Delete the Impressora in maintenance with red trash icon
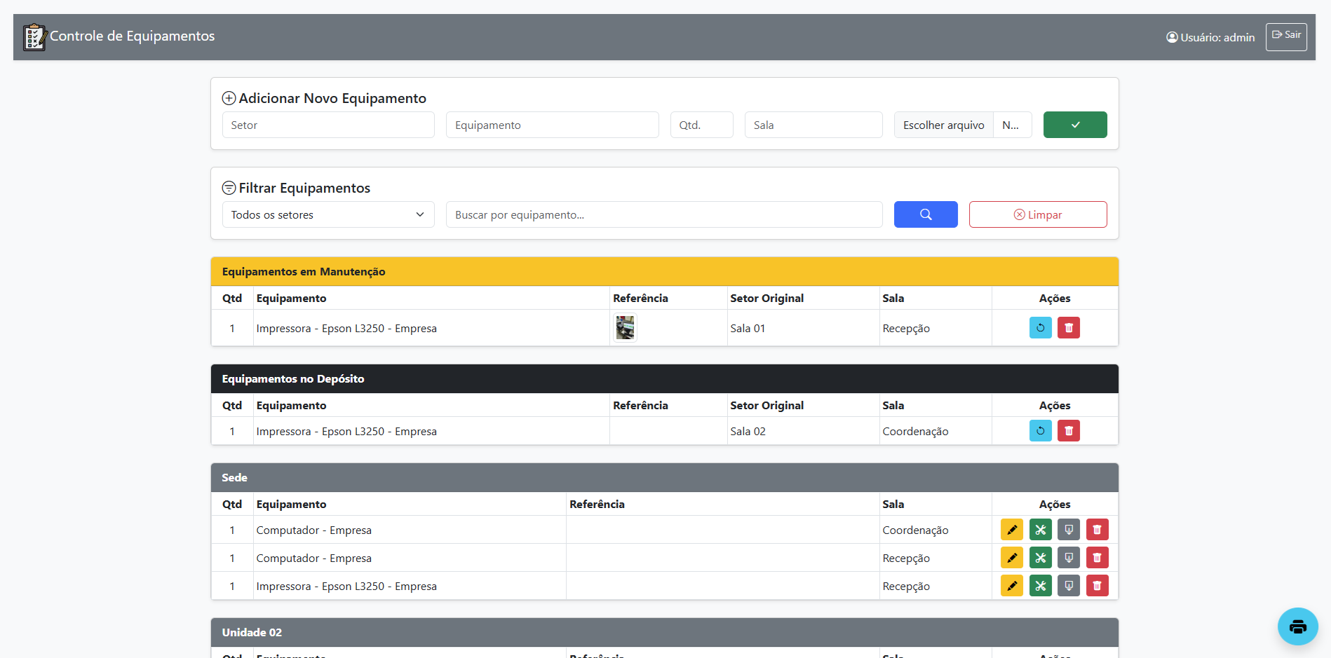 [1068, 327]
